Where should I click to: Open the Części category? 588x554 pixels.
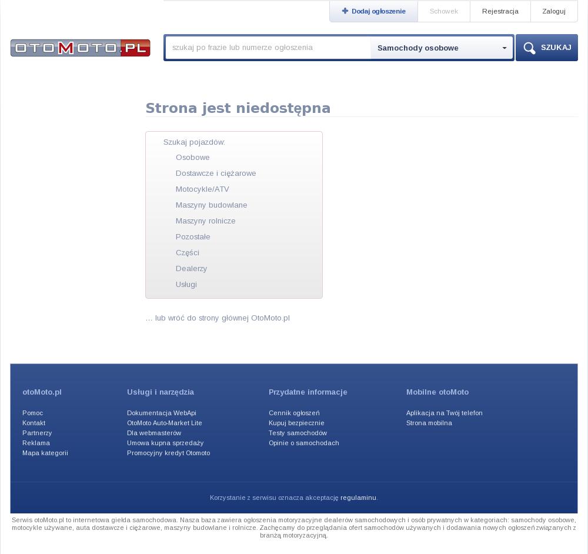coord(187,253)
